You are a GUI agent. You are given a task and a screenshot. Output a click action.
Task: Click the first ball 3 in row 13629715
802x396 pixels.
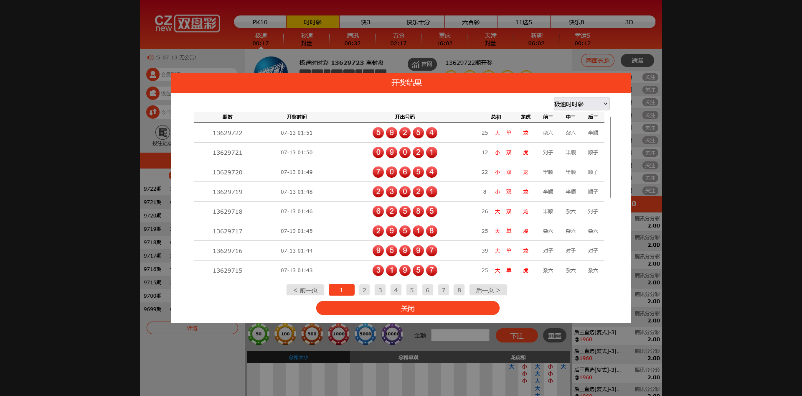coord(378,270)
